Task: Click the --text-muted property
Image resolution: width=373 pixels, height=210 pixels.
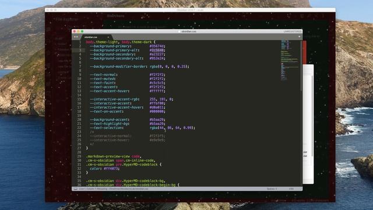Action: coord(102,79)
